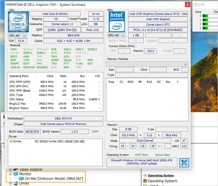218x186 pixels.
Task: Close the summary with the blue X button
Action: pyautogui.click(x=184, y=163)
